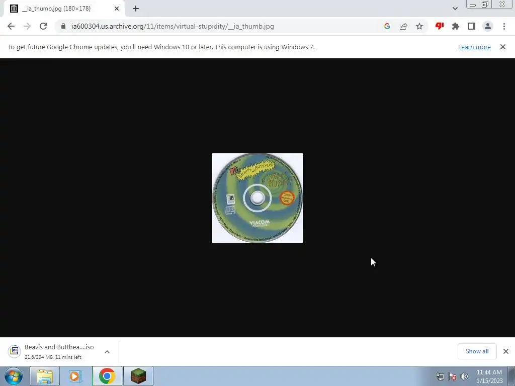Screen dimensions: 515x386
Task: Open the Extensions puzzle menu
Action: click(x=456, y=26)
